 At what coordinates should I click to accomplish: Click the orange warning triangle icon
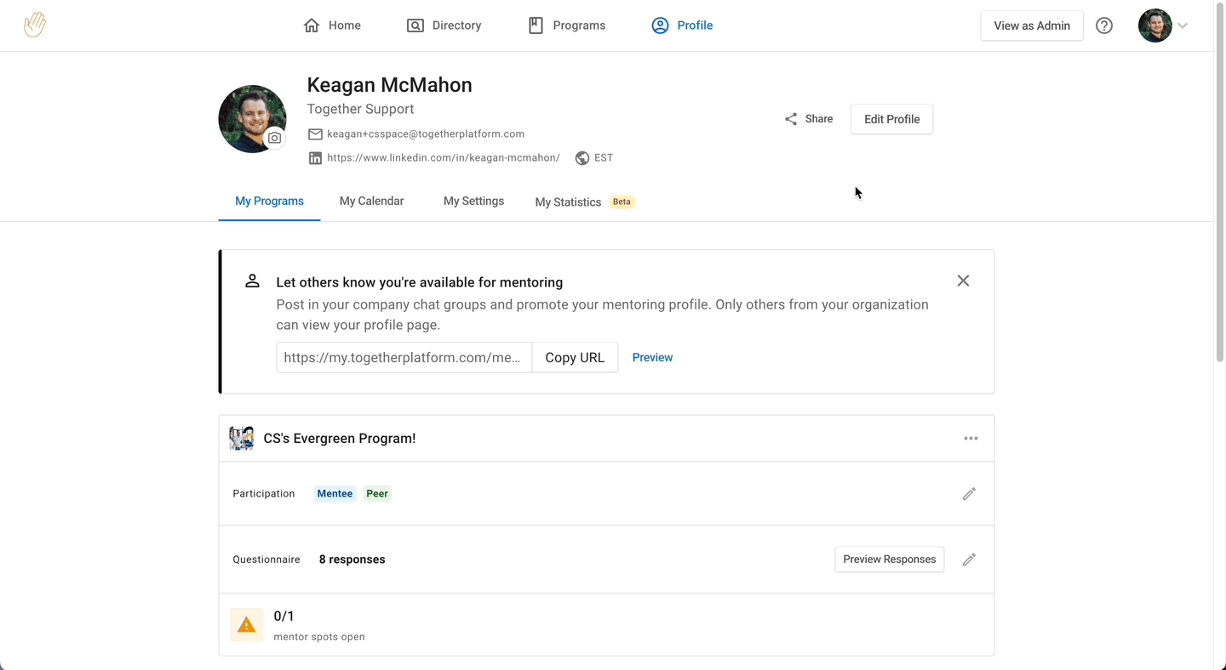[247, 625]
